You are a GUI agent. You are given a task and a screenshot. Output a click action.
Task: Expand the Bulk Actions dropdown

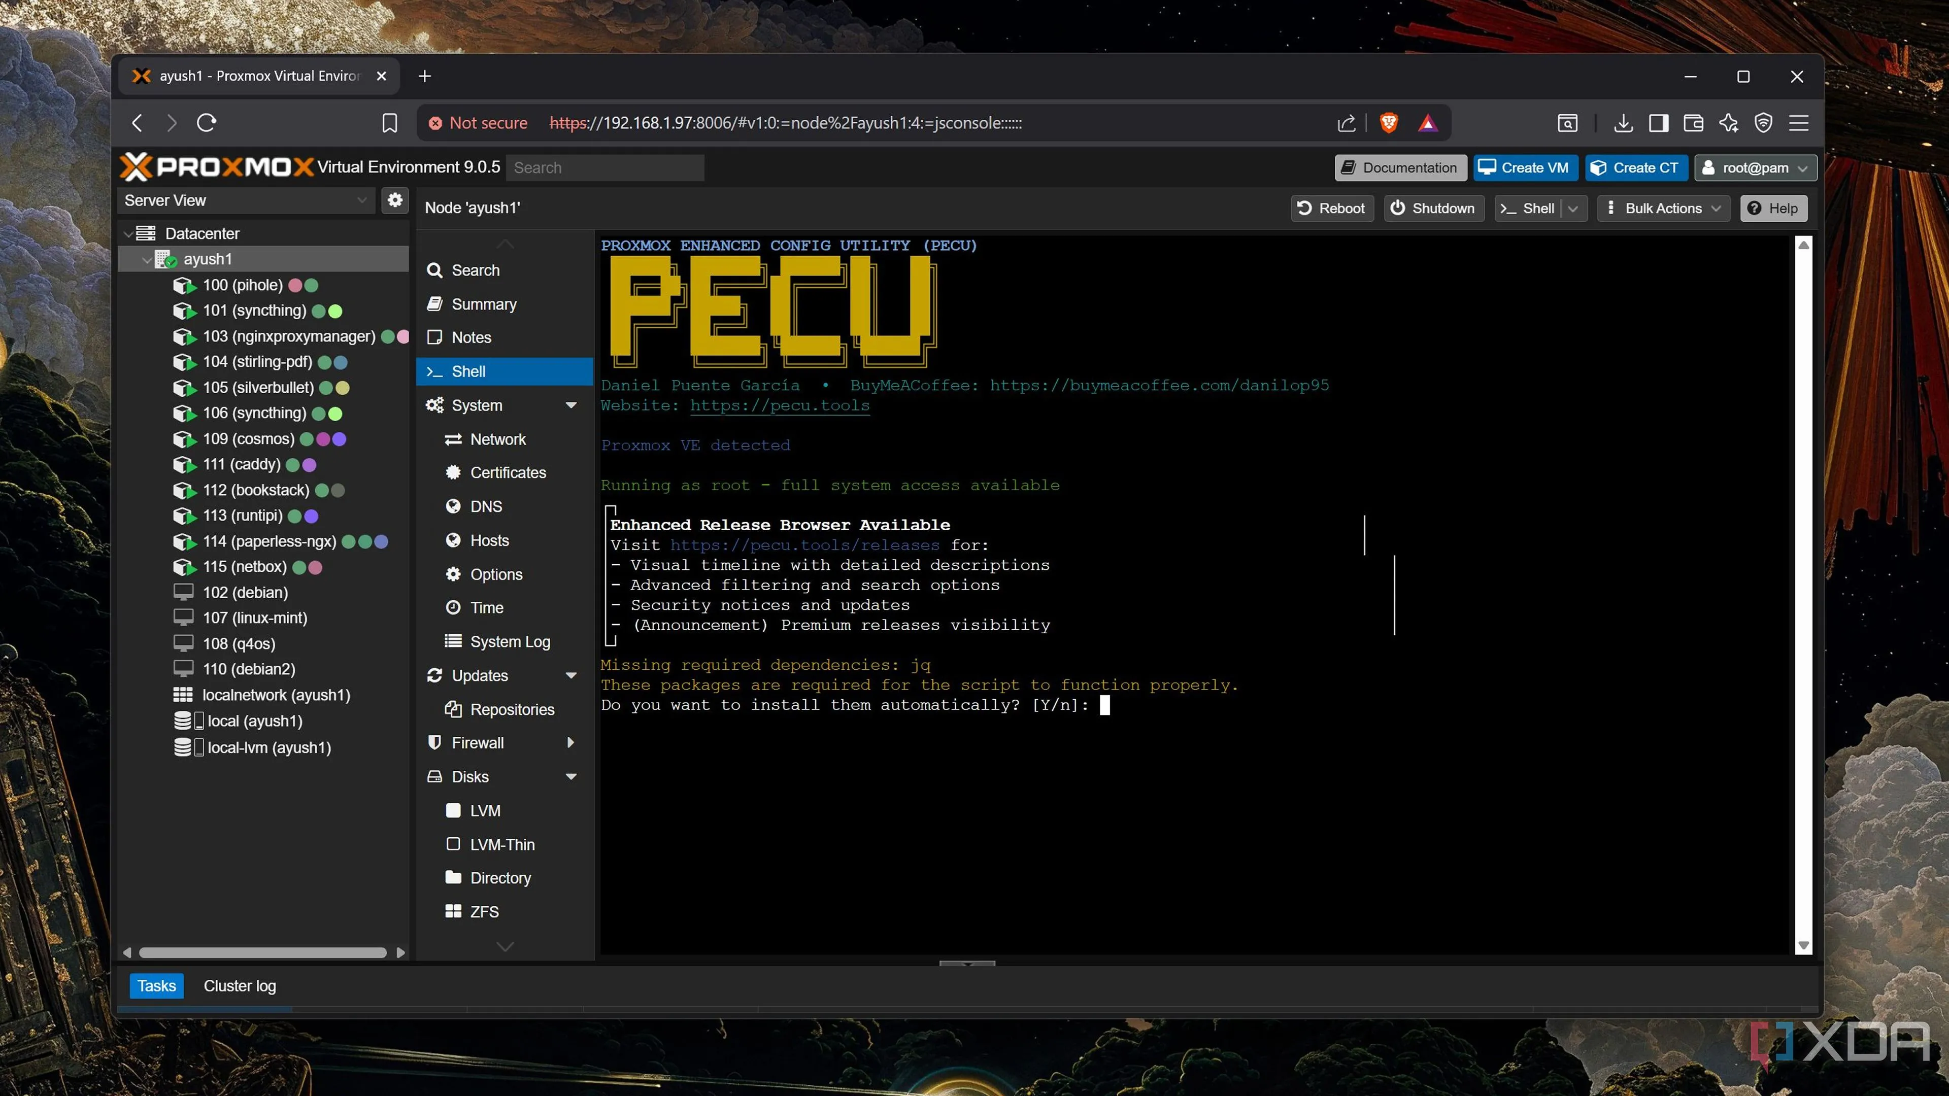[x=1663, y=208]
